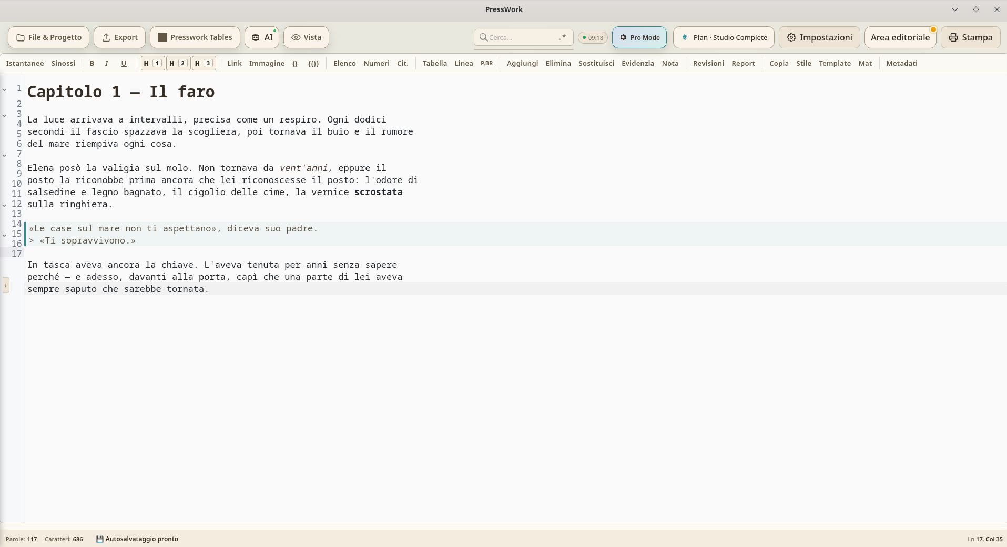Insert a Cit. blockquote
This screenshot has height=547, width=1007.
coord(403,63)
